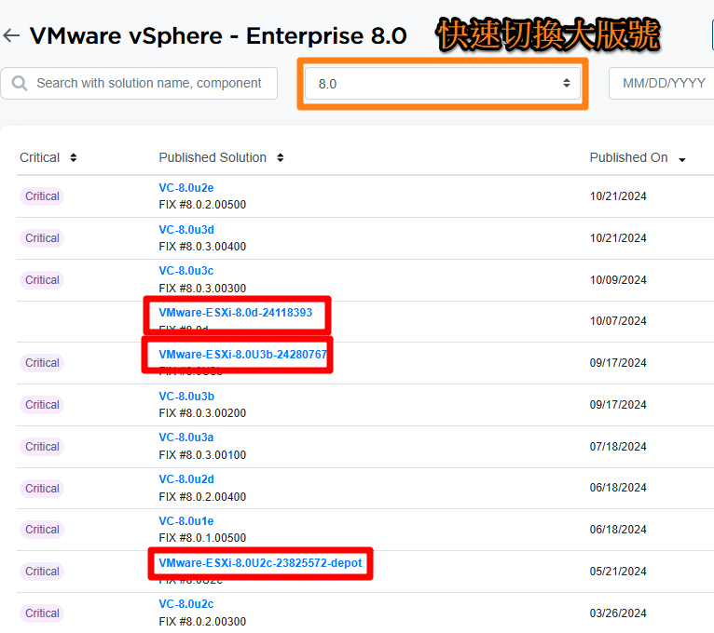Sort by the Critical column arrows

pos(74,158)
